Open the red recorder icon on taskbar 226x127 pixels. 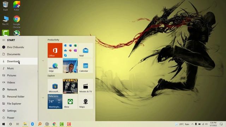pos(69,124)
